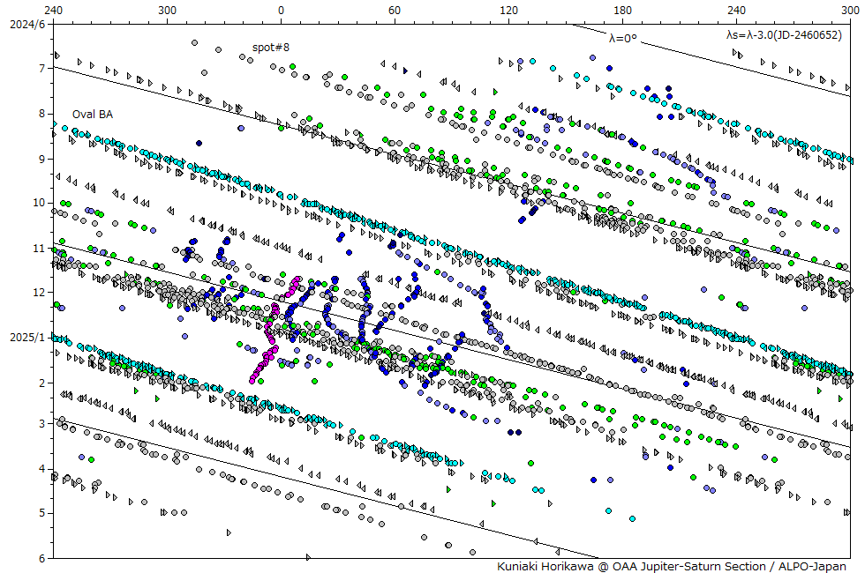Click the month 12 label on left axis
This screenshot has width=865, height=573.
(39, 293)
